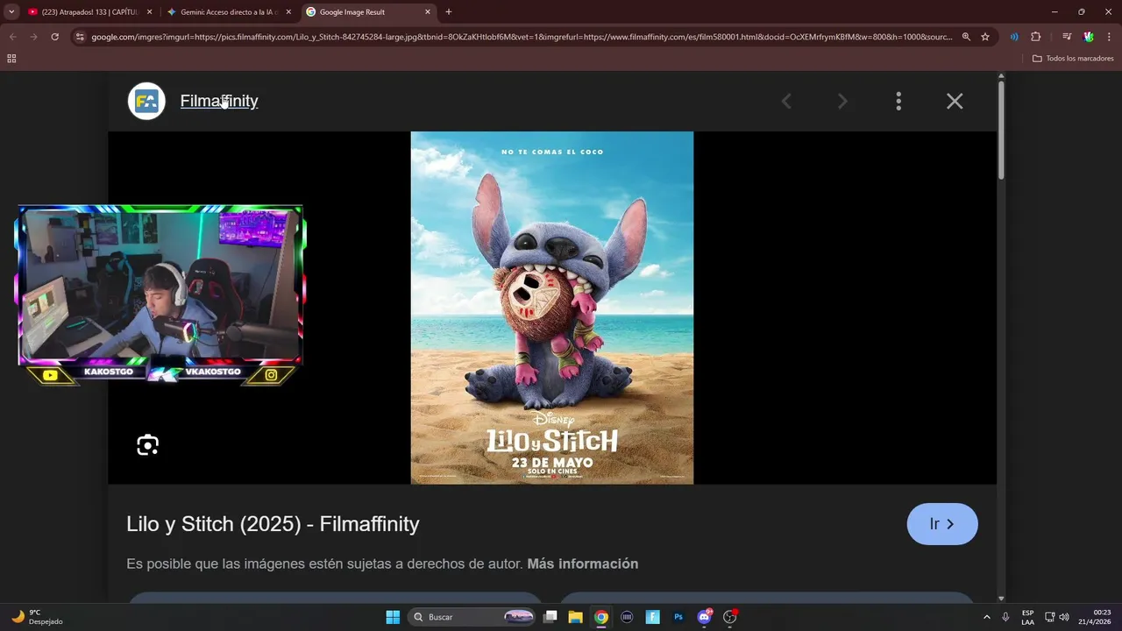Close the image preview panel

[x=955, y=102]
